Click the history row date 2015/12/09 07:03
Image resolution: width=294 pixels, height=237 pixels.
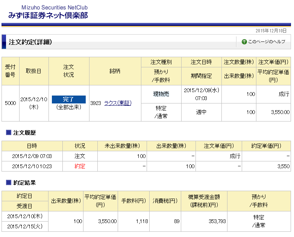(x=32, y=156)
